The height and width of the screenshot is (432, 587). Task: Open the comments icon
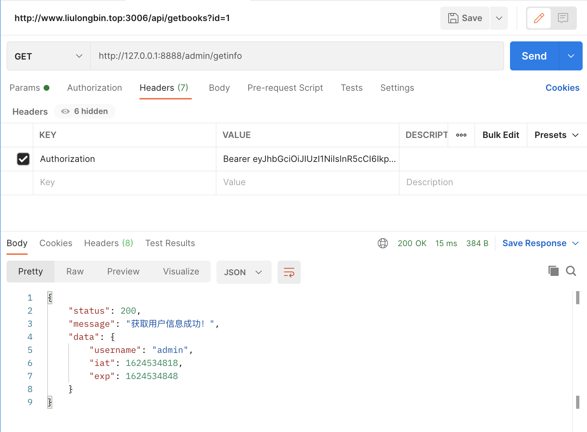pos(563,18)
